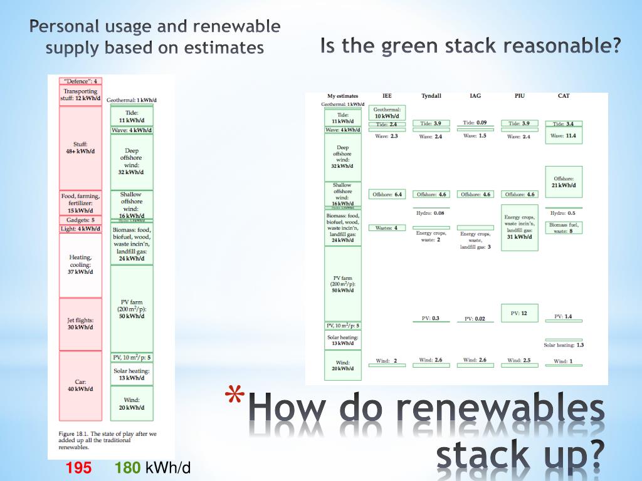Select the 'IAG' column header
This screenshot has height=481, width=642.
475,96
